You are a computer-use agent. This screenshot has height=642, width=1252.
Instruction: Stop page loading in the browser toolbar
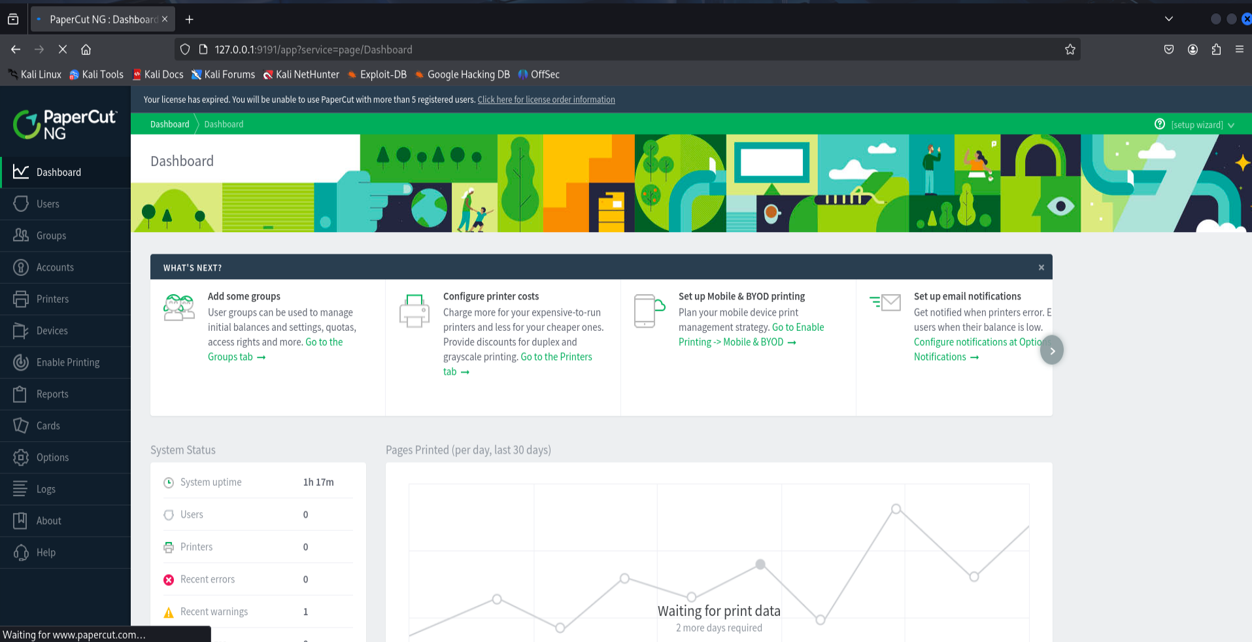click(x=63, y=50)
